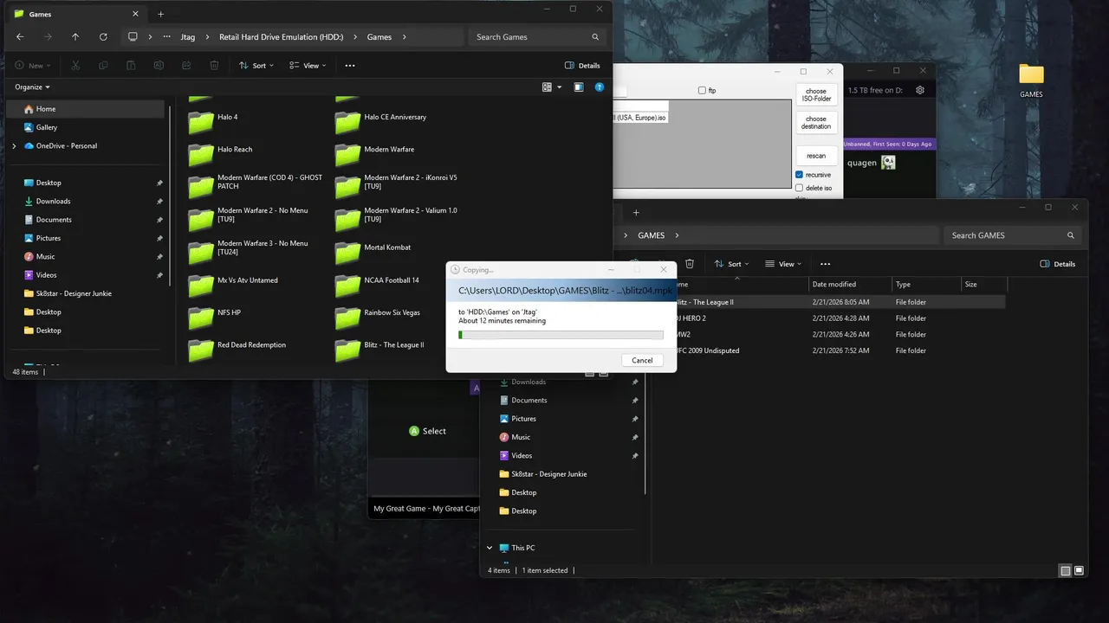Cancel the copying operation
Screen dimensions: 1109x623
[x=642, y=361]
